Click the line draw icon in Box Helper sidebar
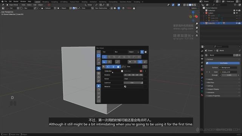The image size is (242, 136). pyautogui.click(x=99, y=59)
